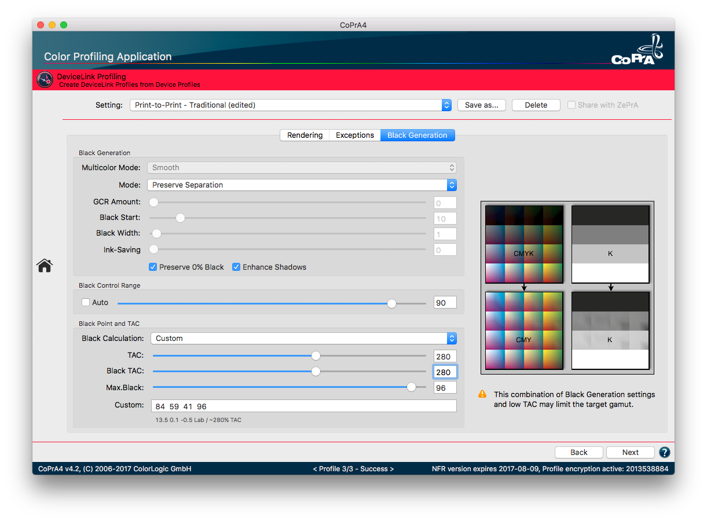Viewport: 707px width, 521px height.
Task: Click 'Create DeviceLink Profiles from Device Profiles' text
Action: point(130,85)
